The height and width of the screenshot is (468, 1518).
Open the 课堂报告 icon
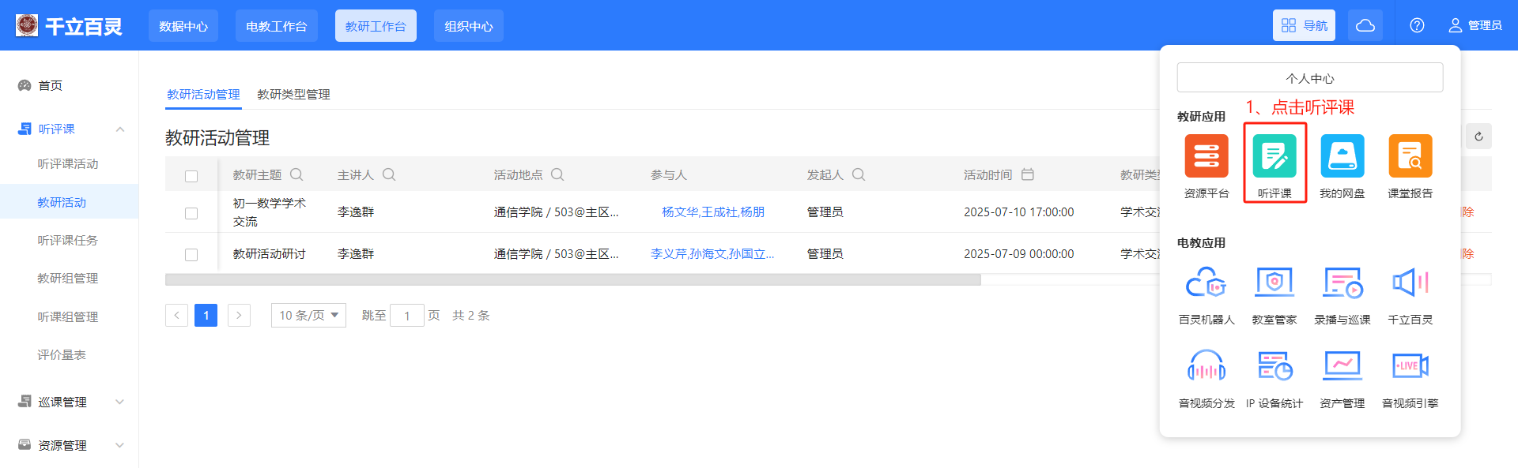[1410, 156]
